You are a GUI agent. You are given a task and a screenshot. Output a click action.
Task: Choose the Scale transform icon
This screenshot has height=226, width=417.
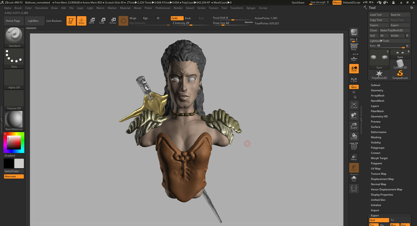tap(102, 21)
